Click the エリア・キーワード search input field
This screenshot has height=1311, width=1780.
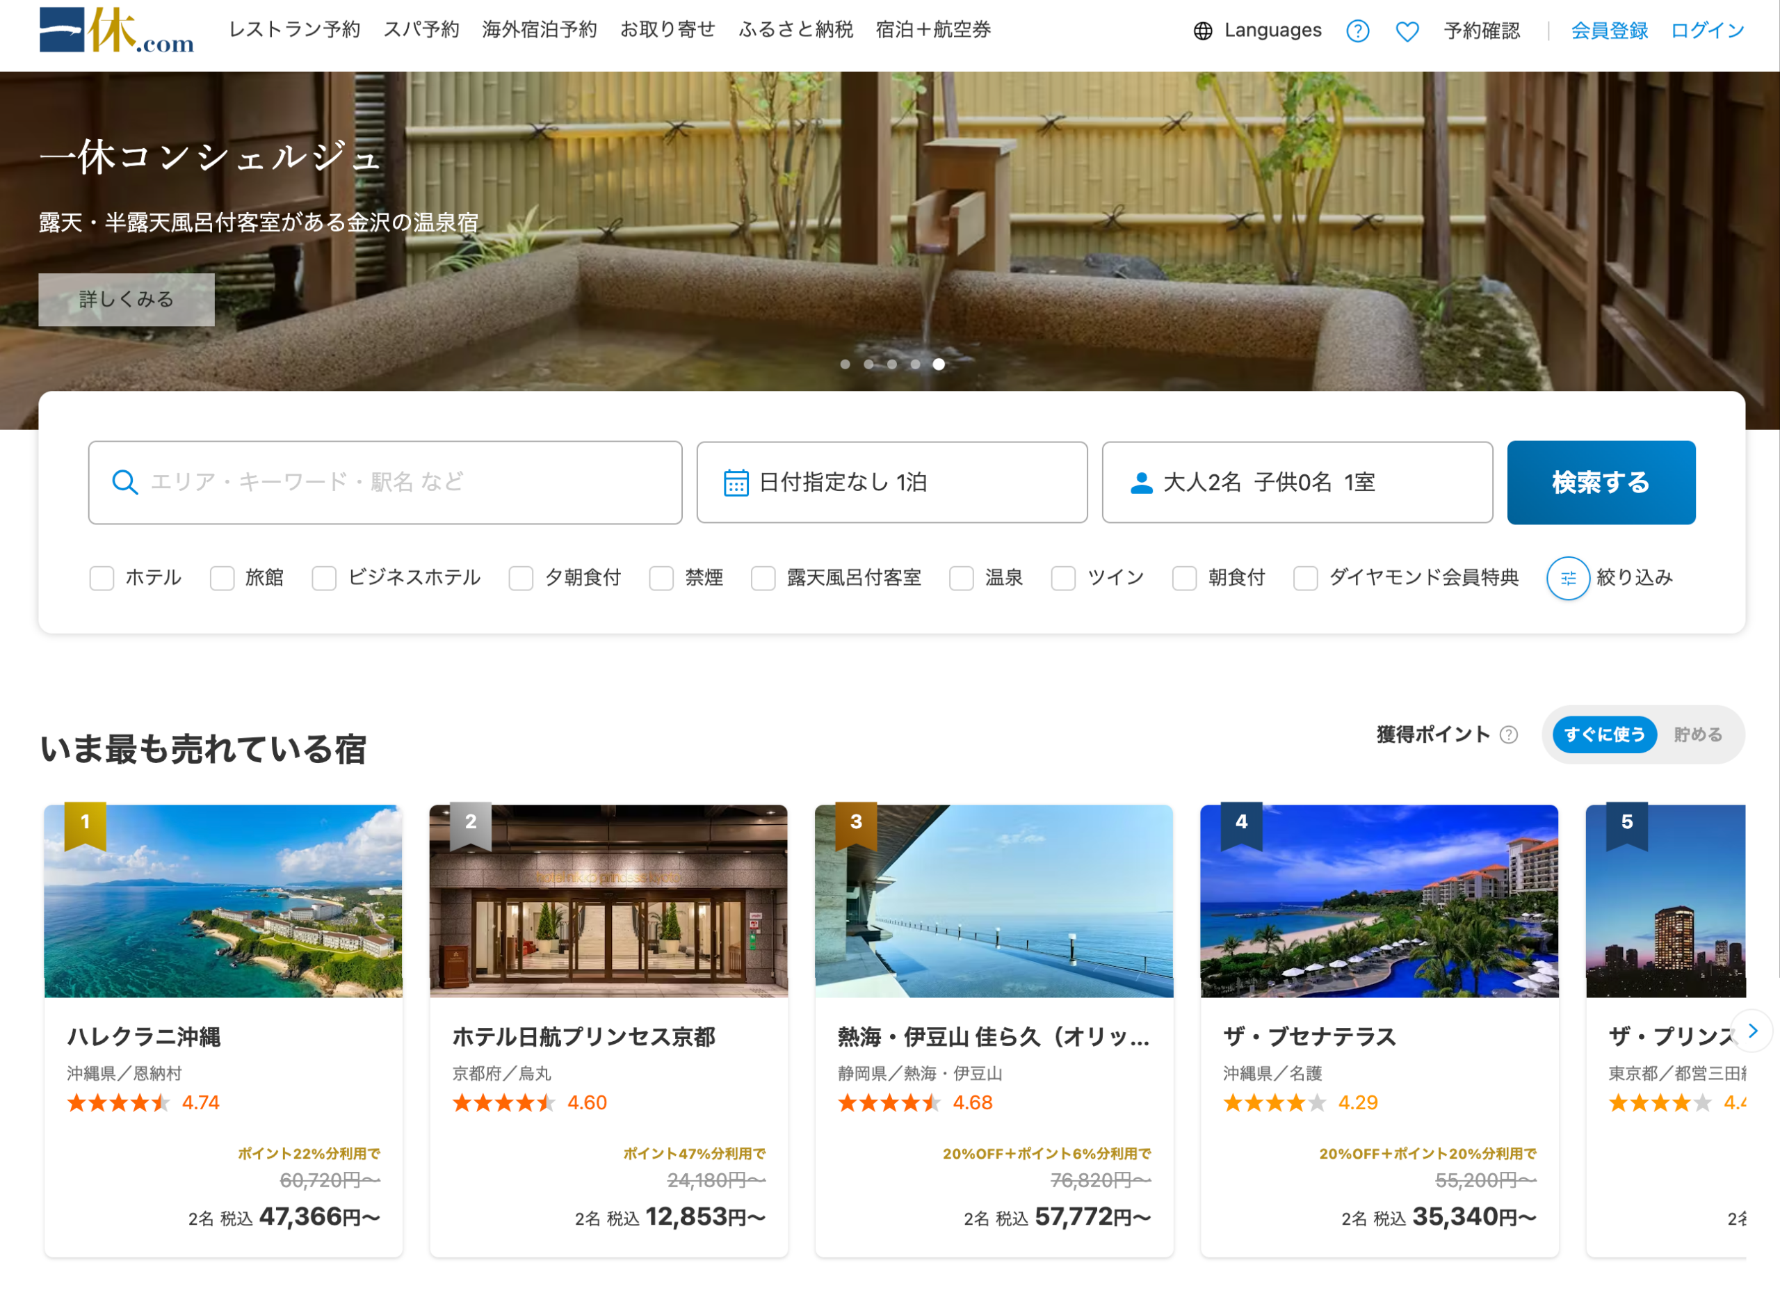click(385, 483)
